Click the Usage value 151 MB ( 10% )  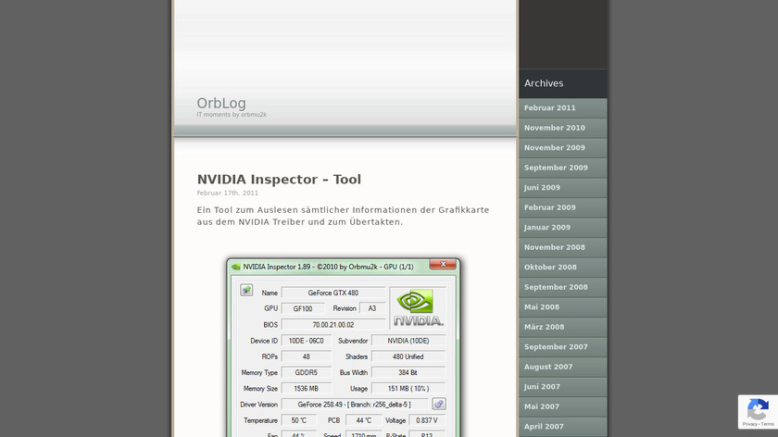408,388
